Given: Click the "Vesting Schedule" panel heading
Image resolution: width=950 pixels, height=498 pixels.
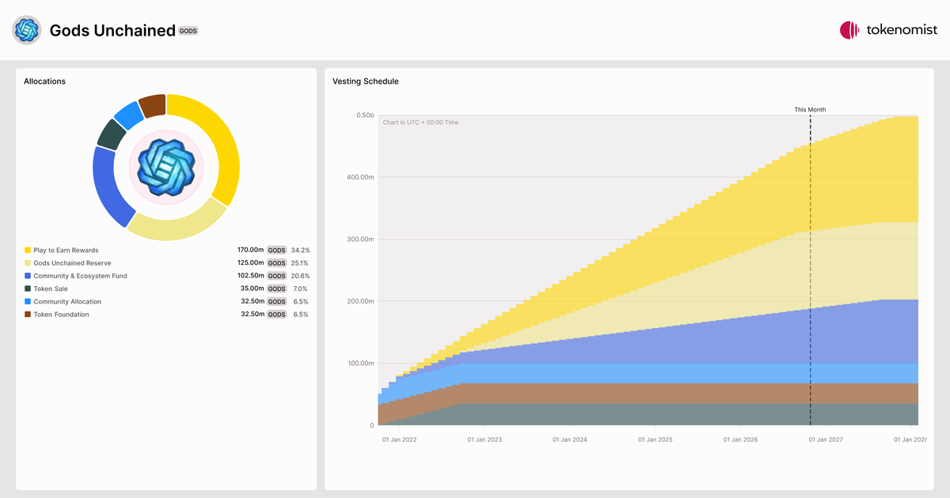Looking at the screenshot, I should click(366, 81).
